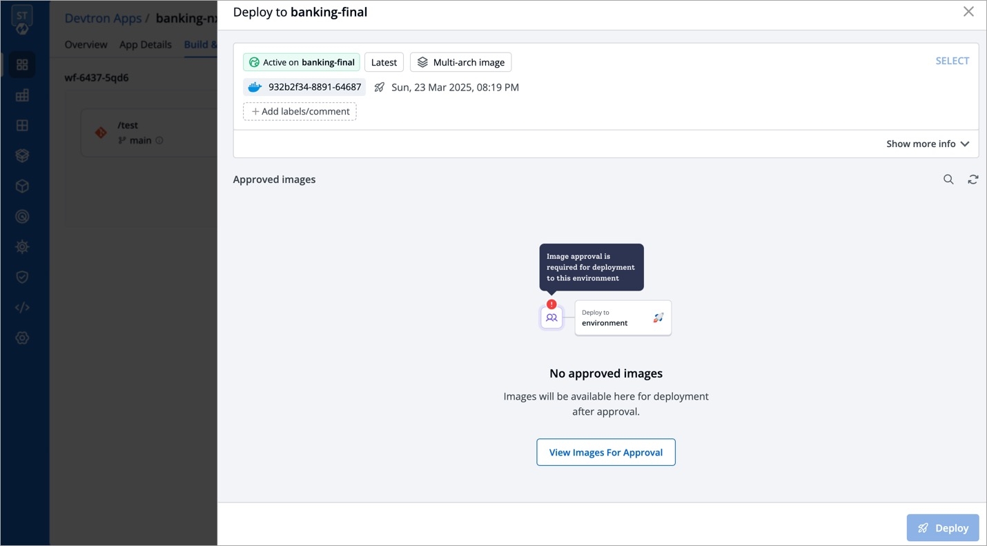This screenshot has height=546, width=987.
Task: Open the Devtron Apps breadcrumb link
Action: coord(103,18)
